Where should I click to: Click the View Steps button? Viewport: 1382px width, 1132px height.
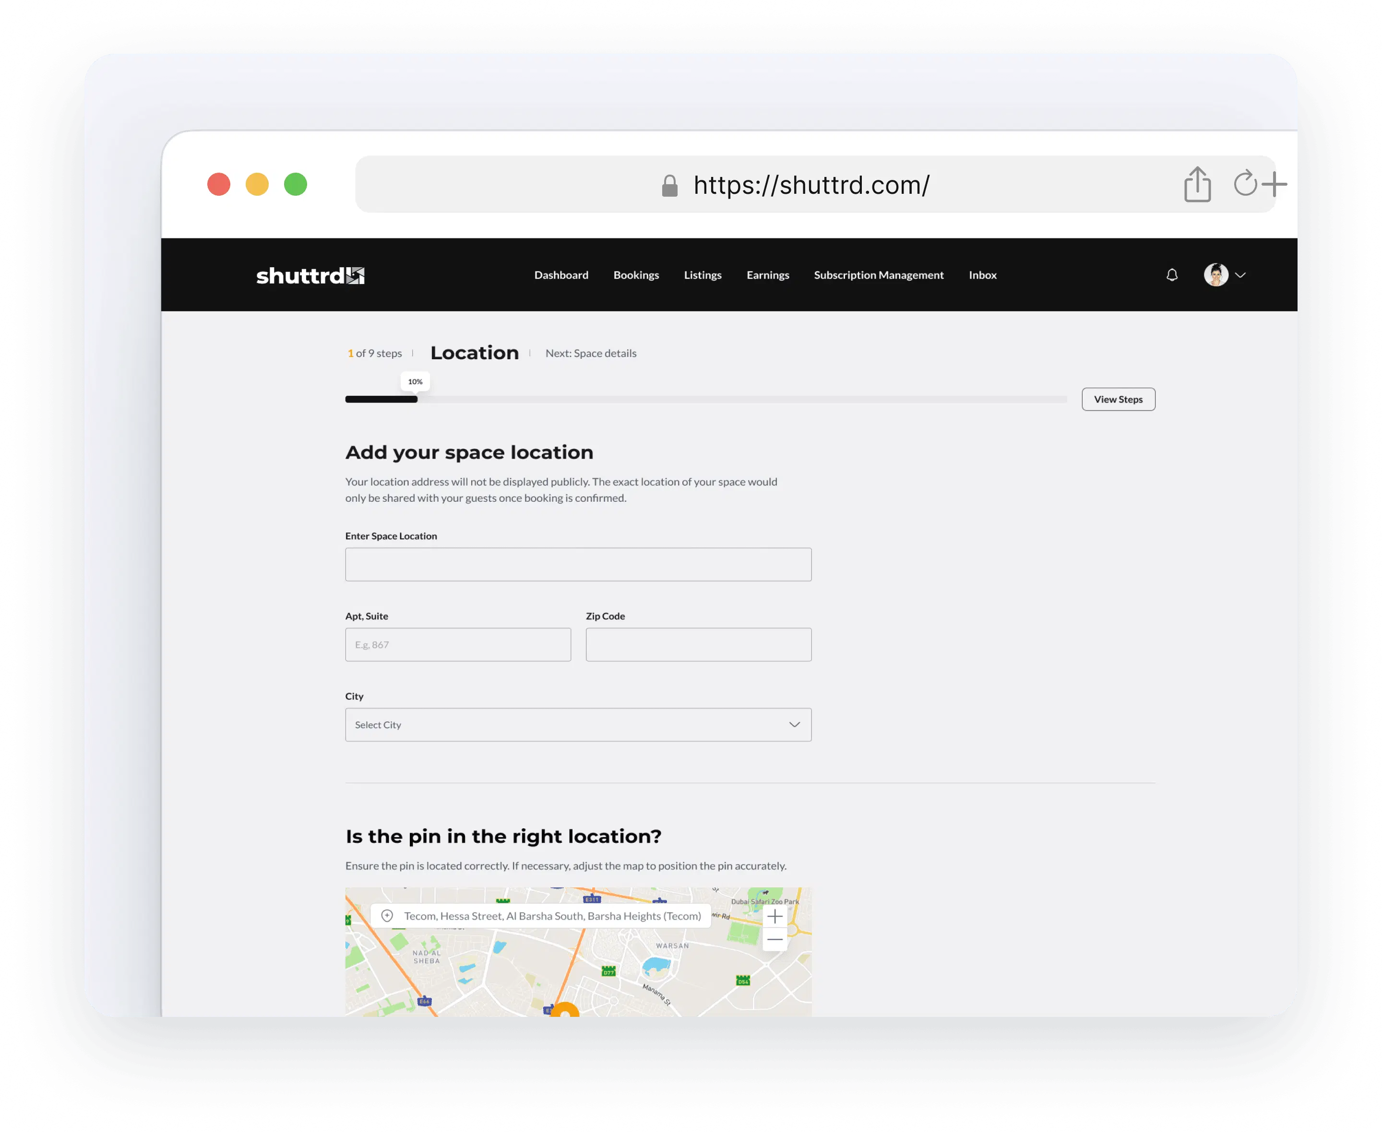point(1118,399)
